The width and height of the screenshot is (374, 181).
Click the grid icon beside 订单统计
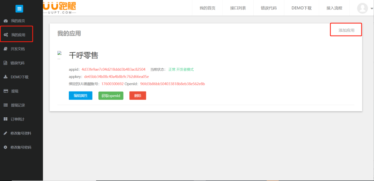(x=6, y=119)
